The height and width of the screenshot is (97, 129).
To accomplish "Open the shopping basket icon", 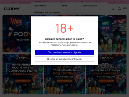I will coord(125,9).
